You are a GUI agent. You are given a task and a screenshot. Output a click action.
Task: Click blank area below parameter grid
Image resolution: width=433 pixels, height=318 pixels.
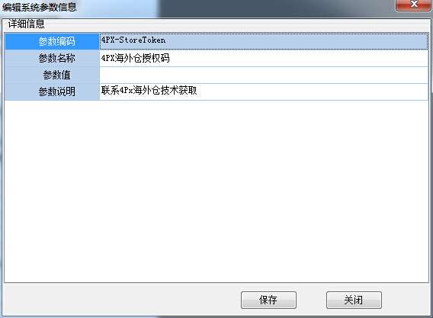(216, 191)
